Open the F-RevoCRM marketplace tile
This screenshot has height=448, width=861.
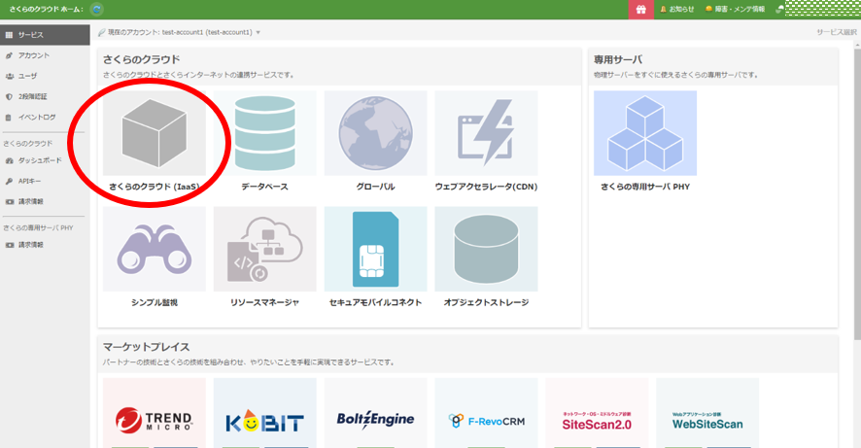[486, 413]
